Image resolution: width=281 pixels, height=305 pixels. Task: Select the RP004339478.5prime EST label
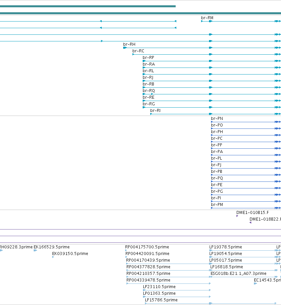tap(148, 280)
